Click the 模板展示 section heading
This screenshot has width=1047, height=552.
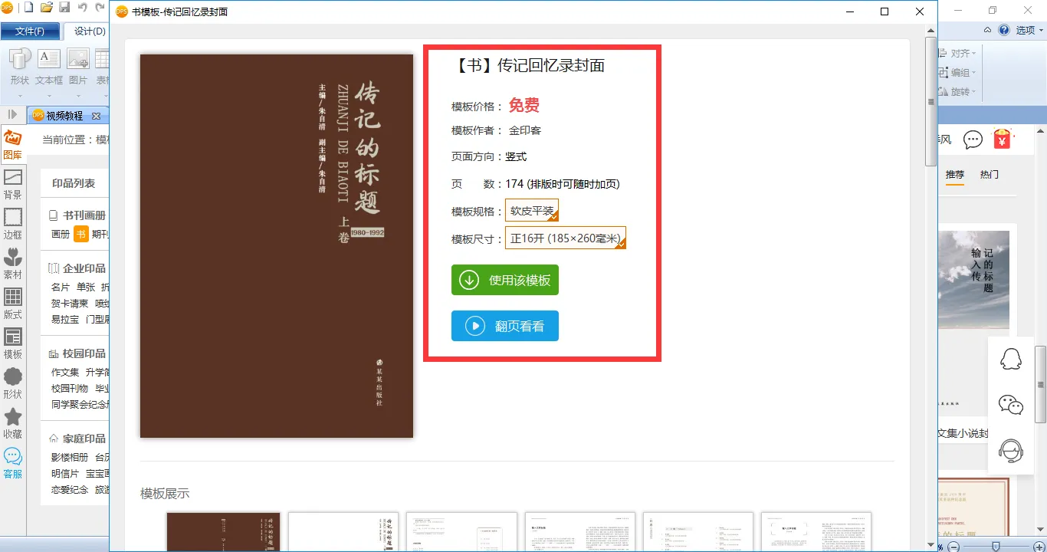[x=165, y=493]
